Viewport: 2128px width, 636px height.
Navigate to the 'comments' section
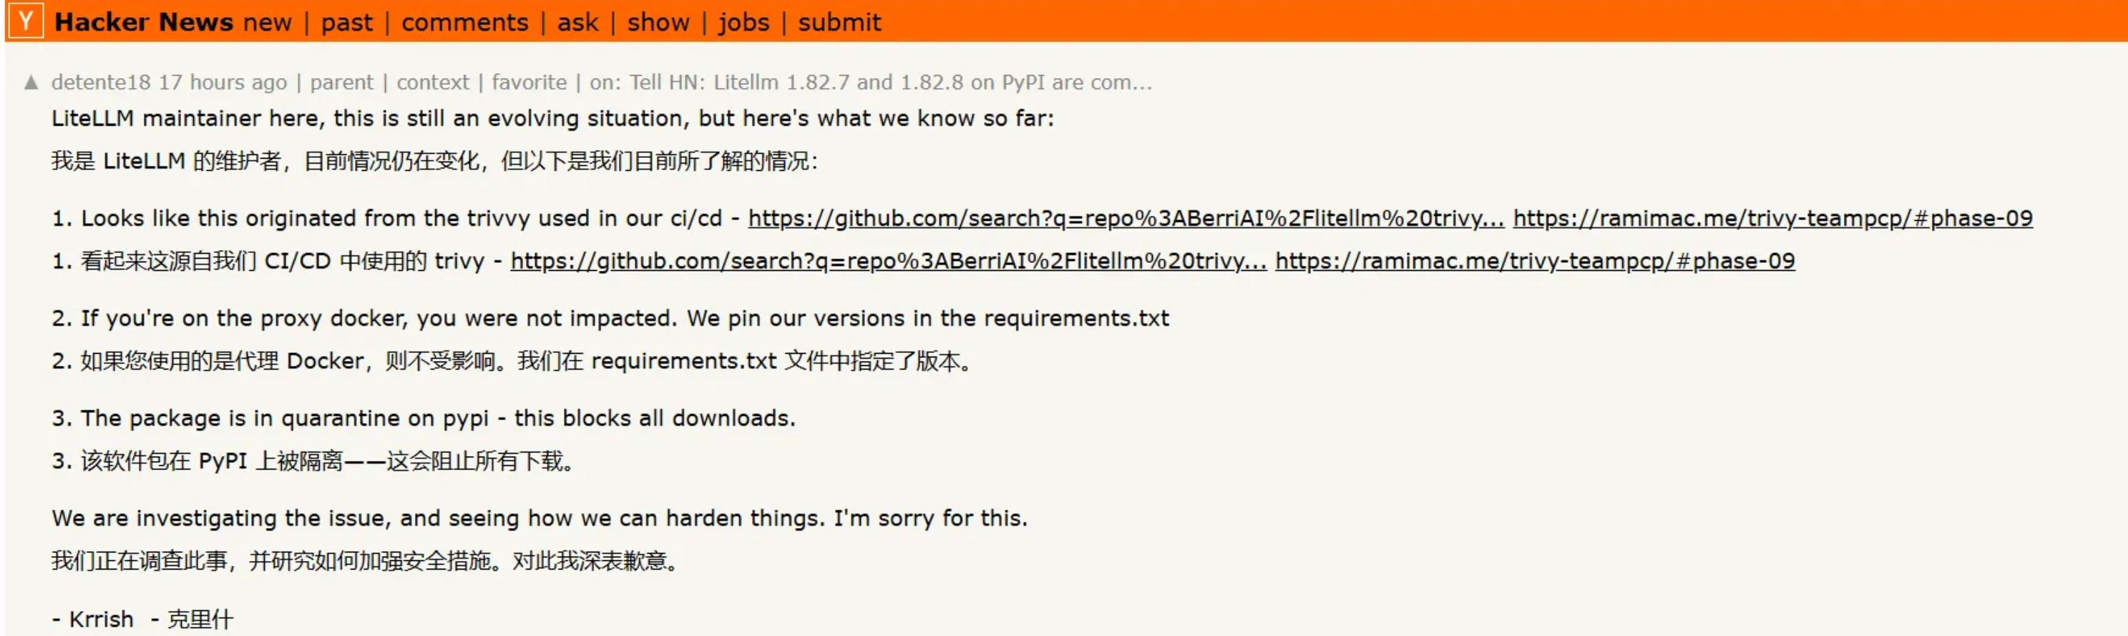pos(464,22)
